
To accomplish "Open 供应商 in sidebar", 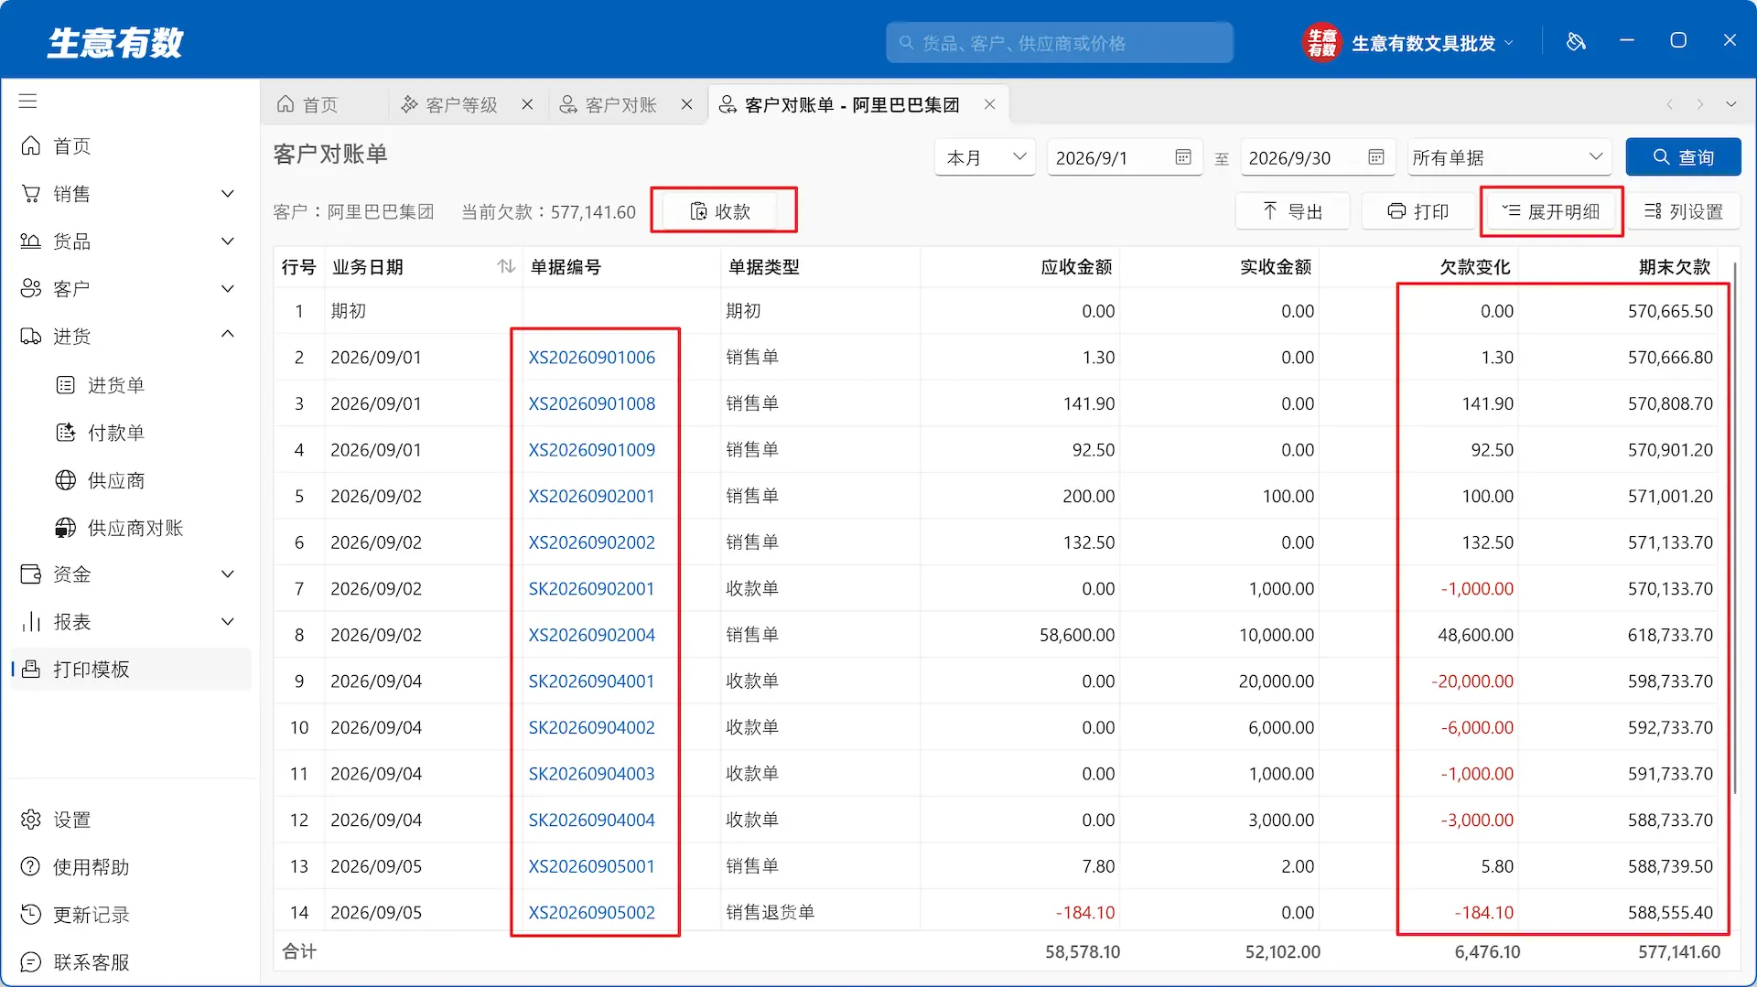I will click(130, 480).
